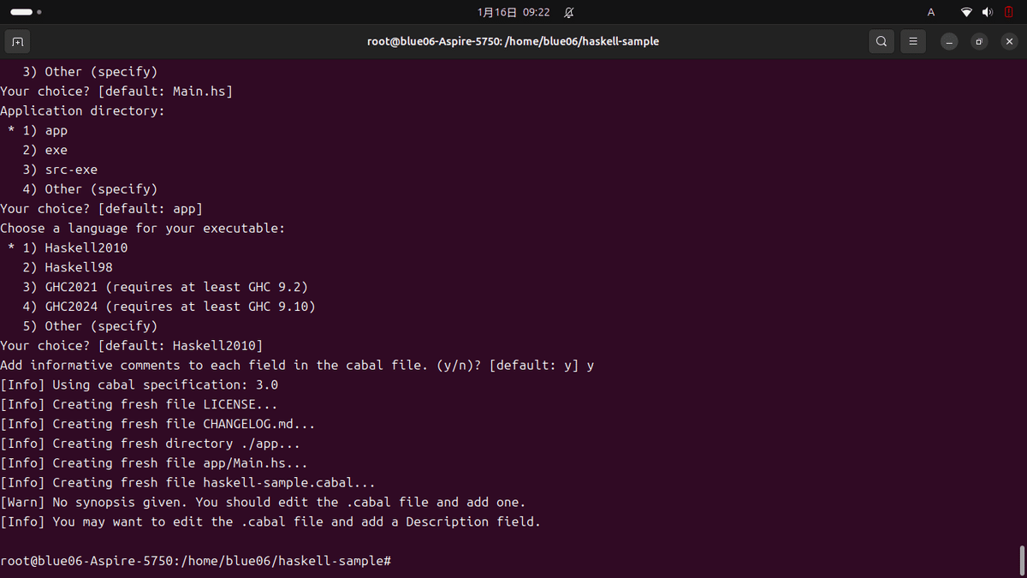Viewport: 1027px width, 578px height.
Task: Click the notification bell in the top bar
Action: click(x=568, y=12)
